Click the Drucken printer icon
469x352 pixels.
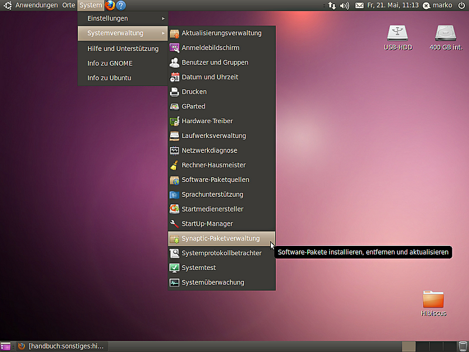click(x=174, y=92)
